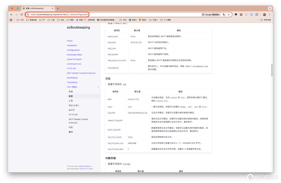This screenshot has width=281, height=183.
Task: Bookmark this page with the star
Action: pos(229,15)
